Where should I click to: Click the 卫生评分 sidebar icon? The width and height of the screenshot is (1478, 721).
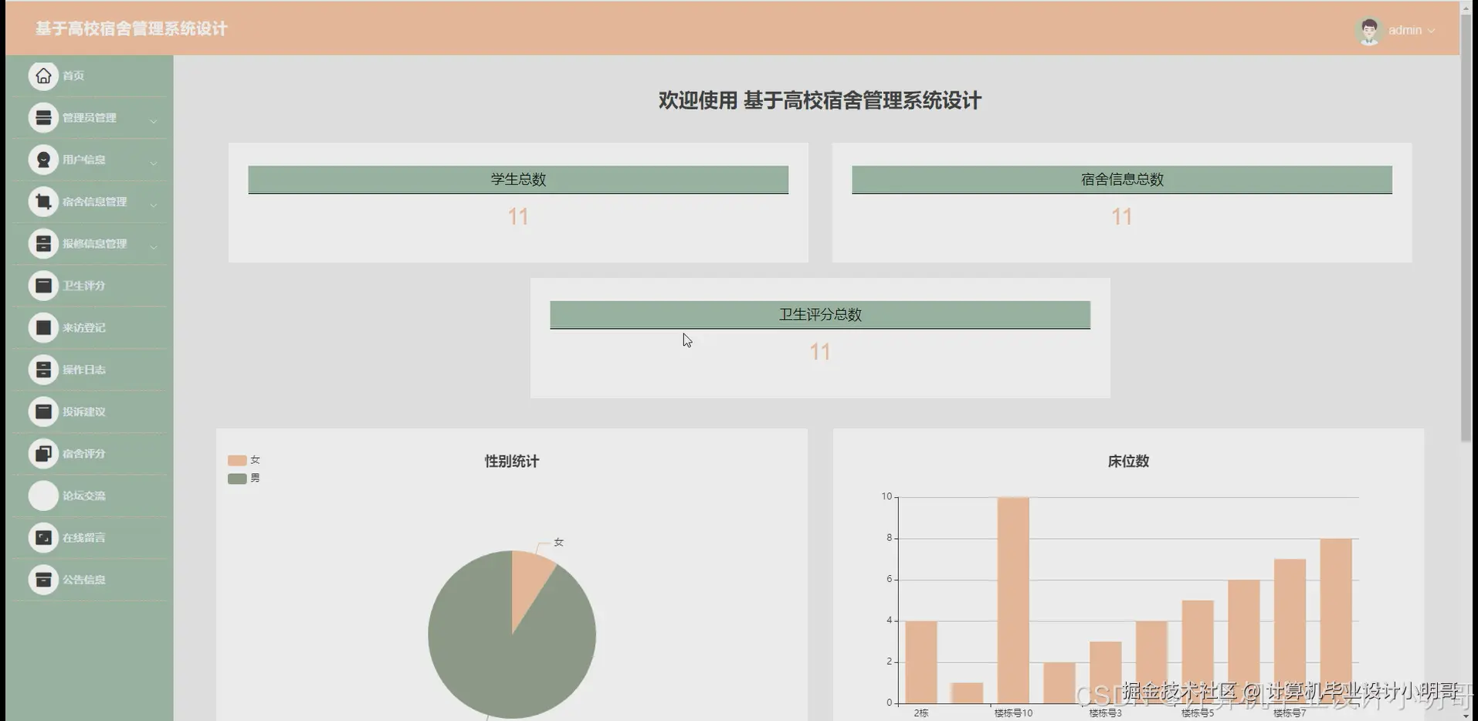tap(43, 286)
